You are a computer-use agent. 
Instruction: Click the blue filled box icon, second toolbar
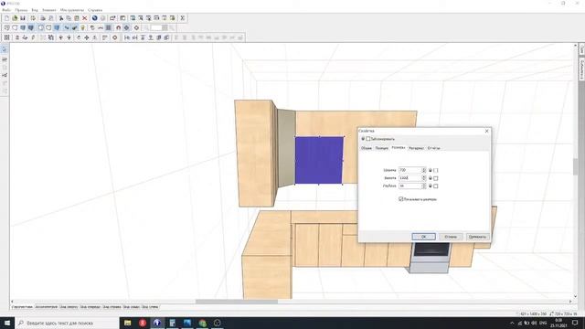[57, 27]
